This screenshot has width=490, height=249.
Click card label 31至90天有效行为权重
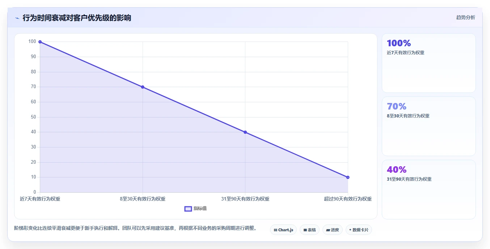pyautogui.click(x=409, y=179)
